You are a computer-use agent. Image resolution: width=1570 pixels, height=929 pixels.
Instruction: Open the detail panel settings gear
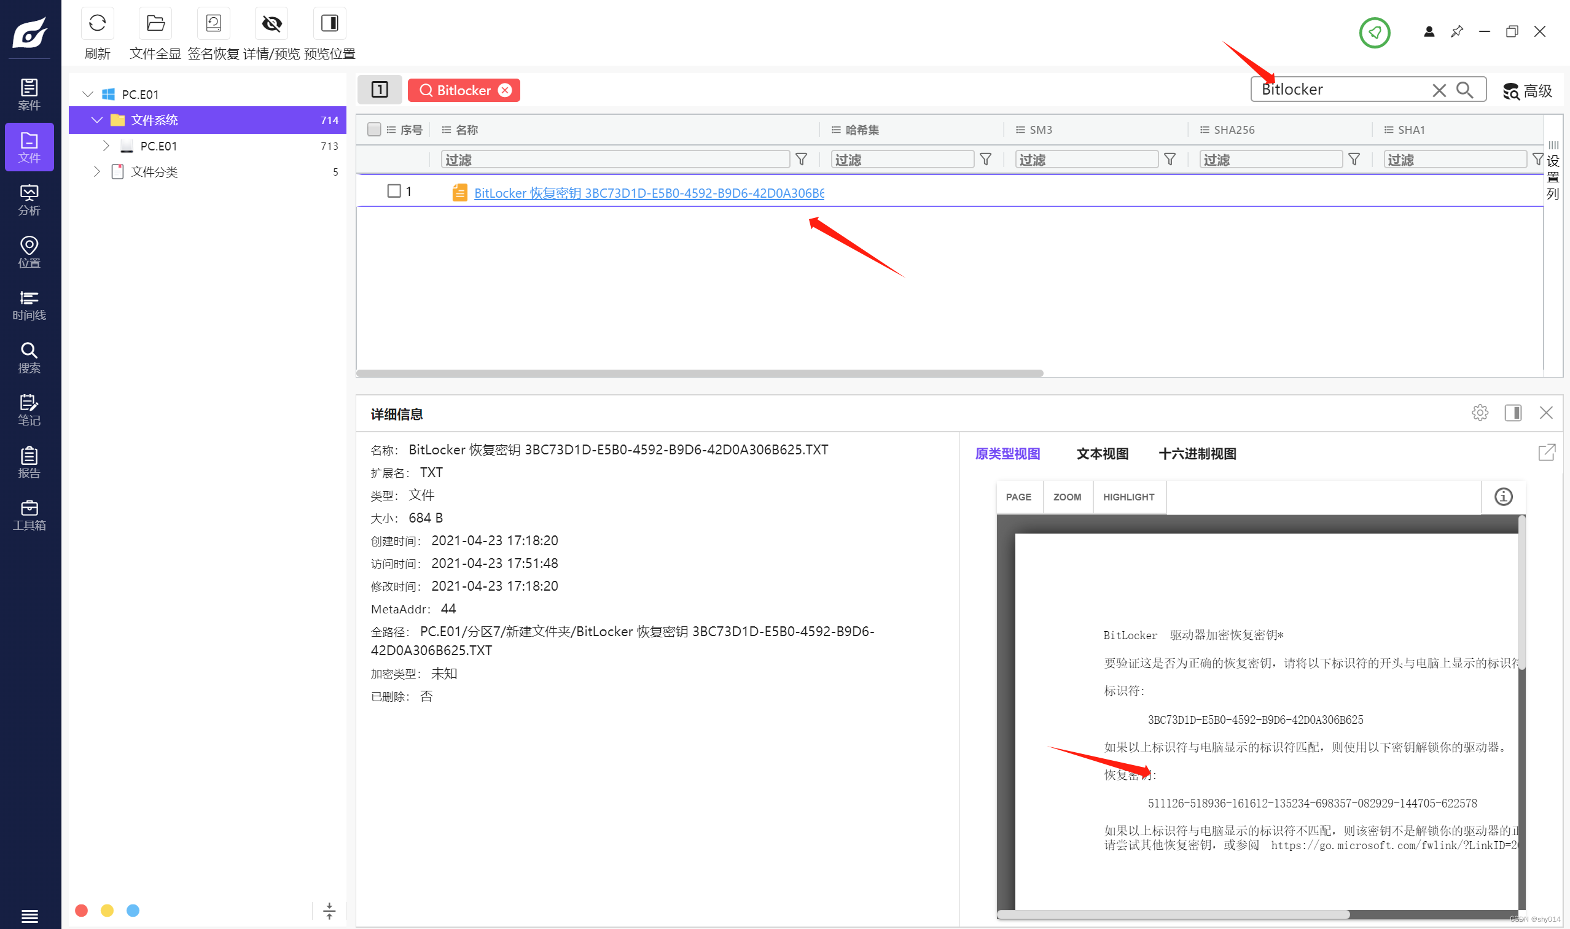pos(1479,413)
